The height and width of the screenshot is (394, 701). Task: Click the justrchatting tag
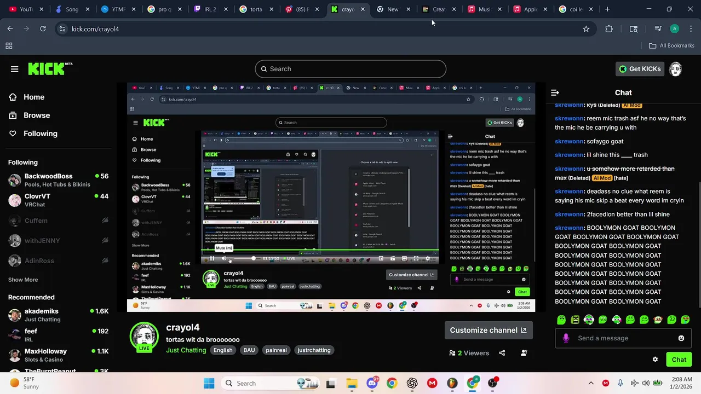click(314, 350)
